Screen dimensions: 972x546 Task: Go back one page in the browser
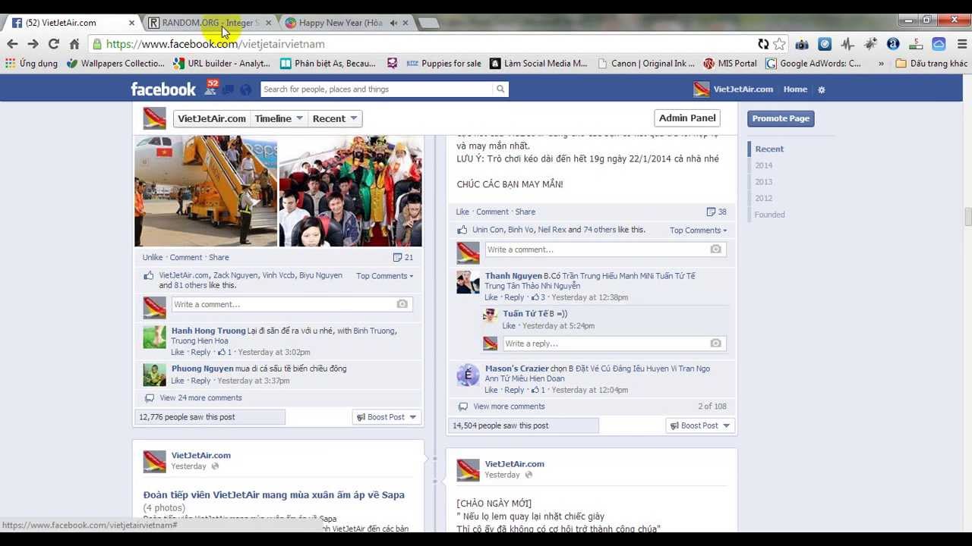[13, 44]
